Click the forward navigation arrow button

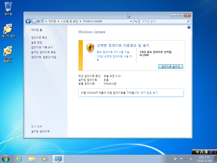click(x=34, y=21)
